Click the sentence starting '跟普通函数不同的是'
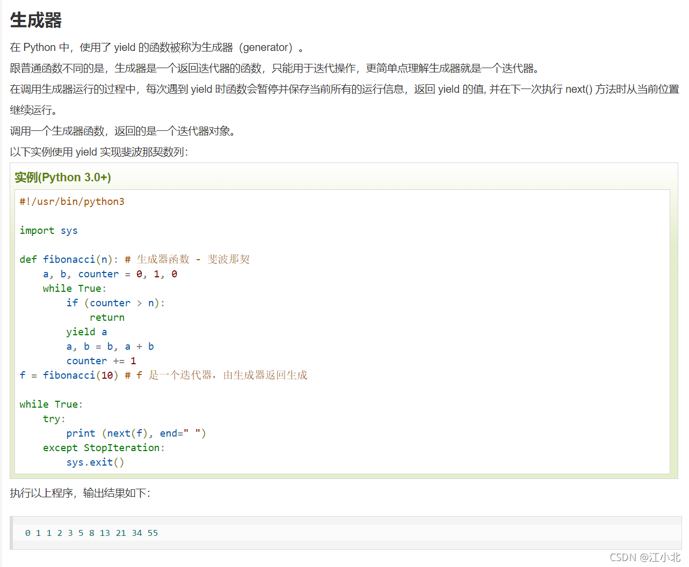The height and width of the screenshot is (567, 689). pos(274,68)
